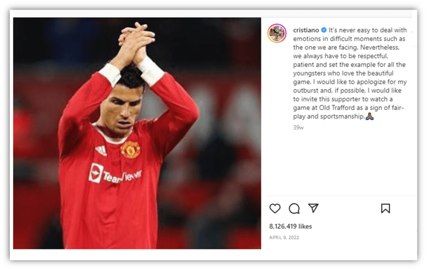
Task: Open the cristiano username profile link
Action: [x=306, y=30]
